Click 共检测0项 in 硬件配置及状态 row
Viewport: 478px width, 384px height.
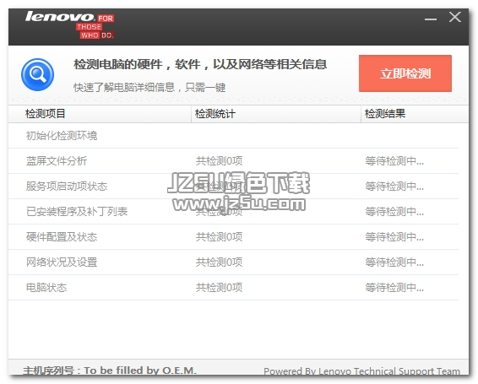[219, 237]
